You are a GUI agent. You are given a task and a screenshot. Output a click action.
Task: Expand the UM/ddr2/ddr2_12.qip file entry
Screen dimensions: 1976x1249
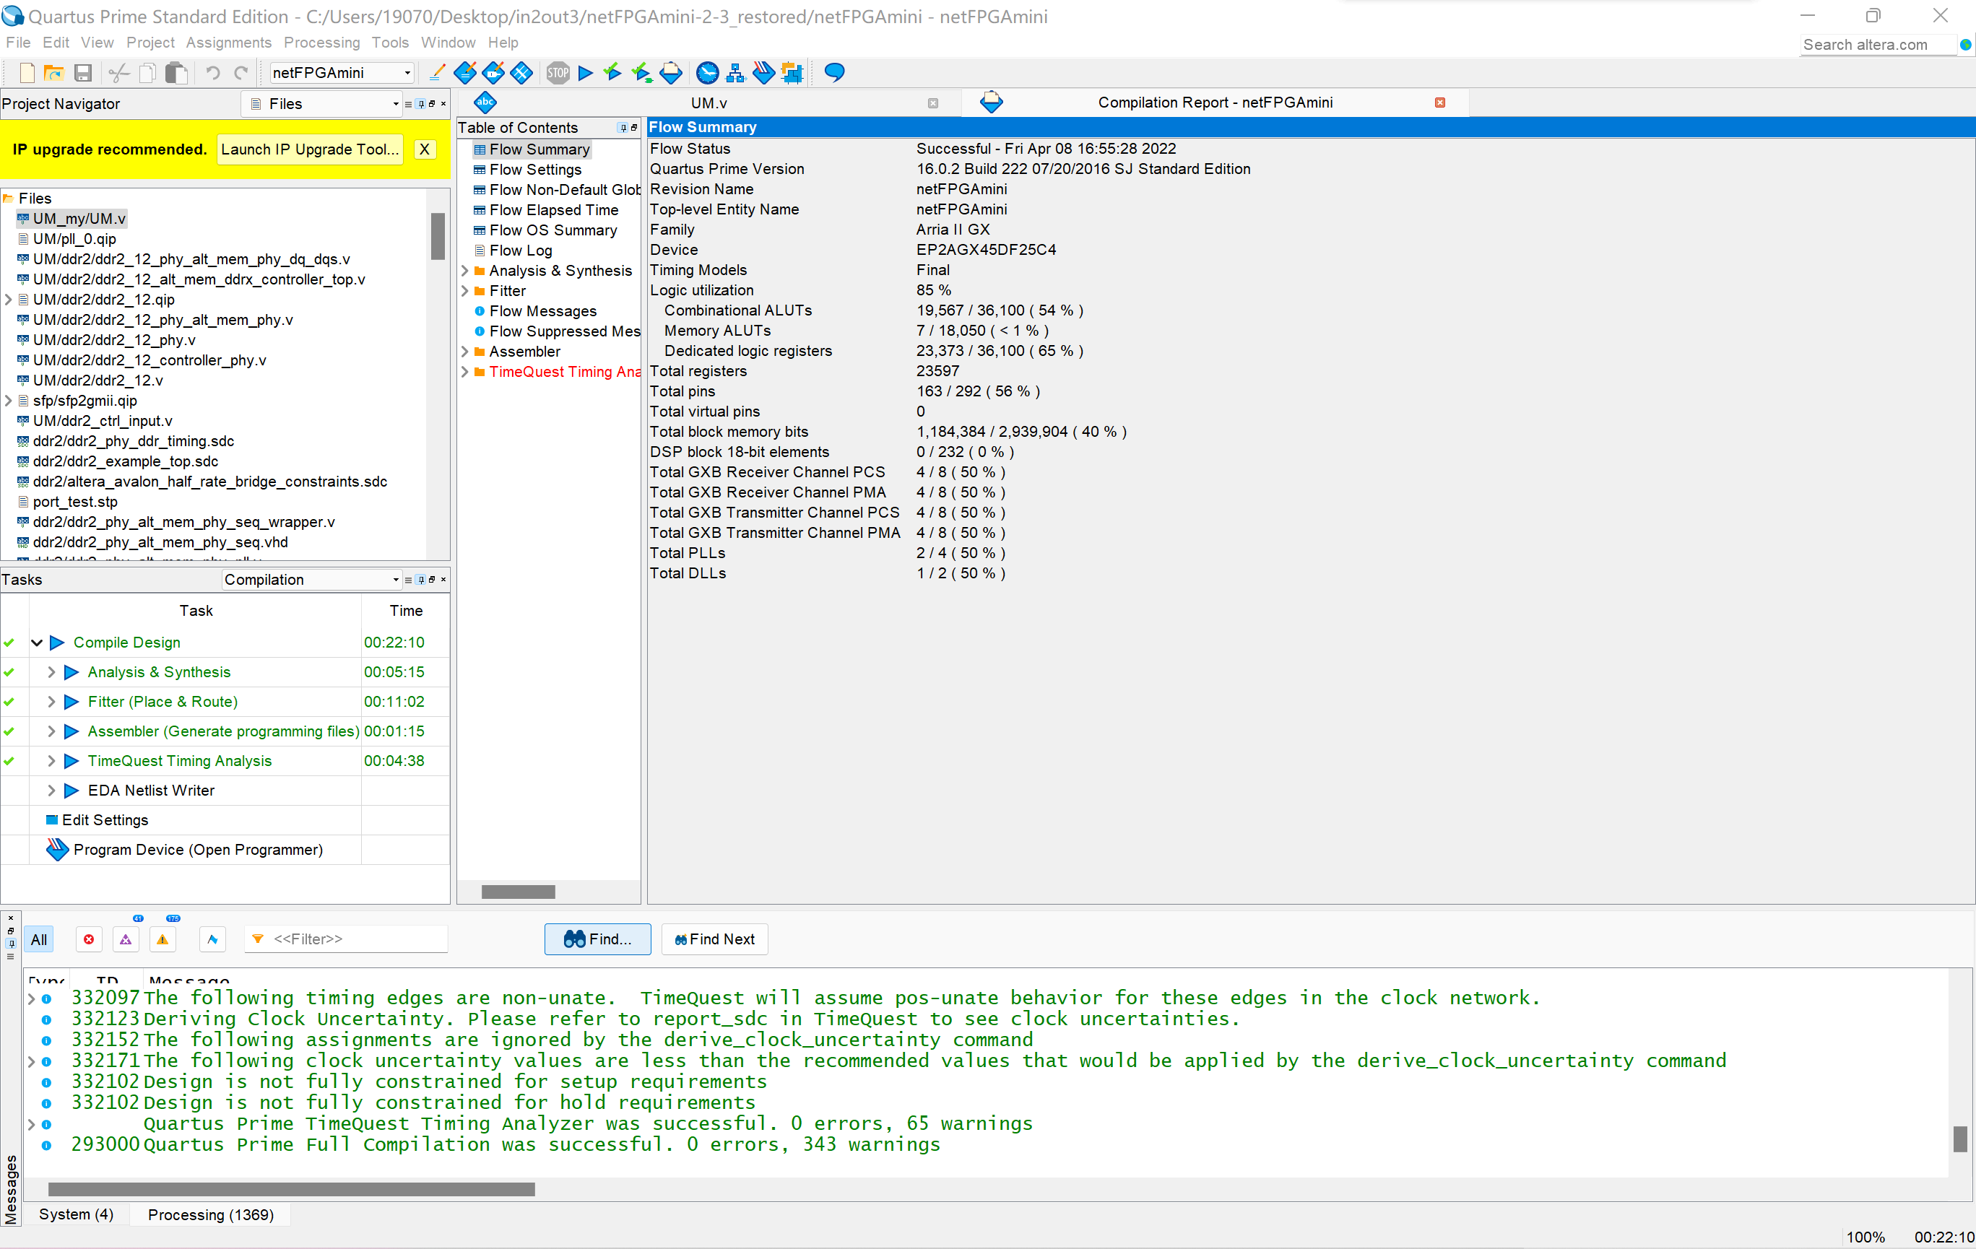coord(8,300)
